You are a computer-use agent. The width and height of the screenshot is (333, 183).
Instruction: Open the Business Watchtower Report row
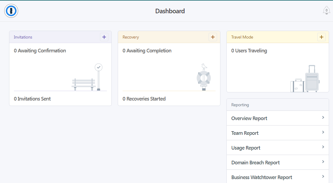tap(278, 177)
